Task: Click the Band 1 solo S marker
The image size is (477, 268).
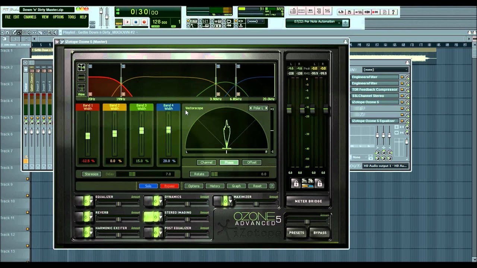Action: click(90, 66)
